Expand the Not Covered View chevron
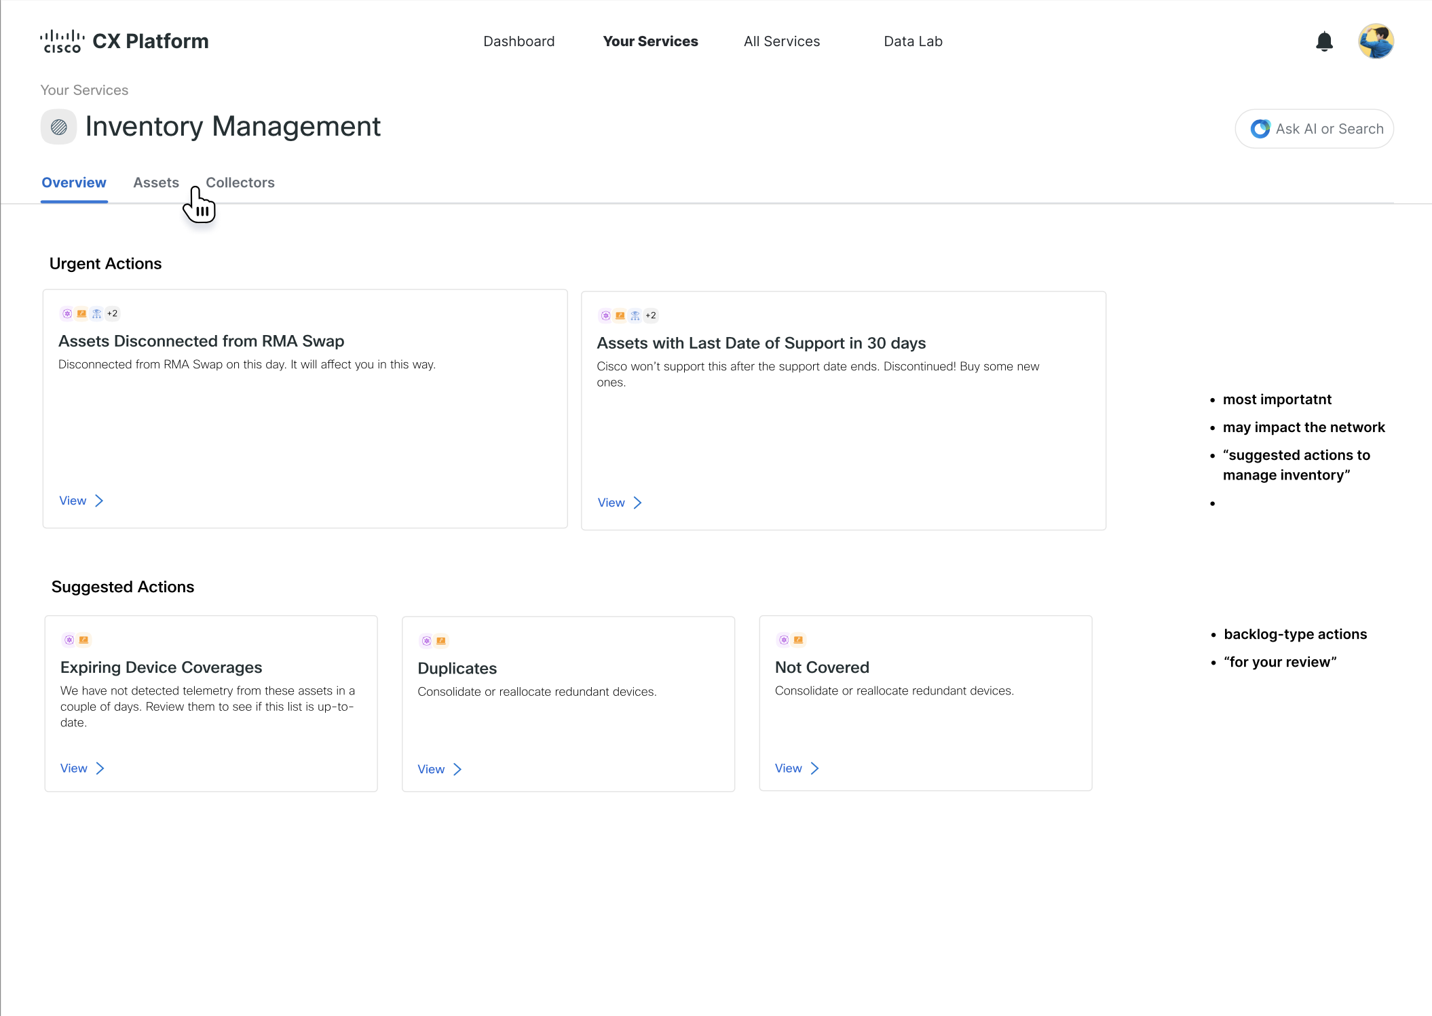 [x=814, y=768]
